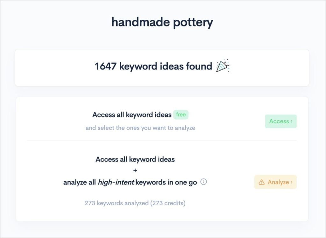Open the high-intent keywords explanation tooltip
This screenshot has width=326, height=238.
coord(204,182)
